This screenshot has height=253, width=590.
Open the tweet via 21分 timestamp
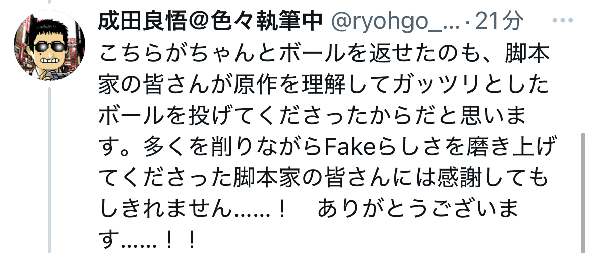click(x=499, y=21)
